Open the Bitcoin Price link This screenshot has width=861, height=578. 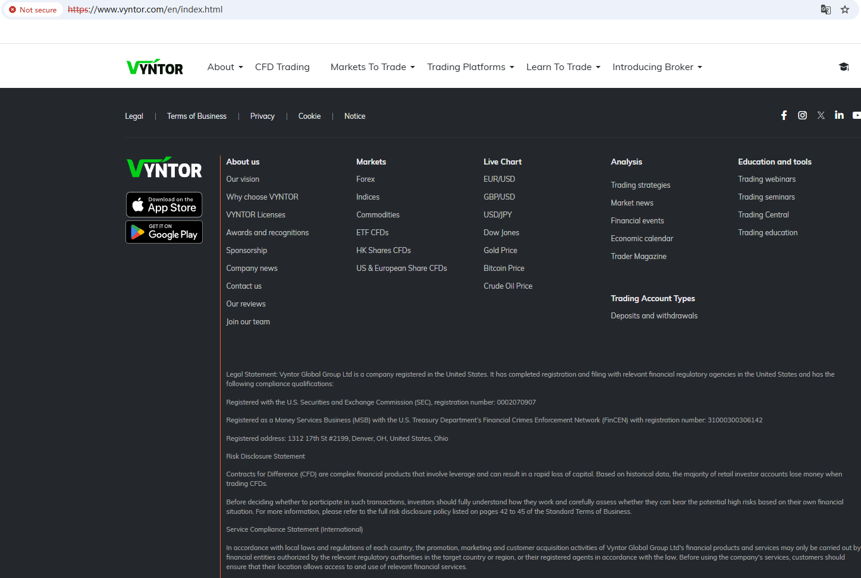[x=504, y=269]
